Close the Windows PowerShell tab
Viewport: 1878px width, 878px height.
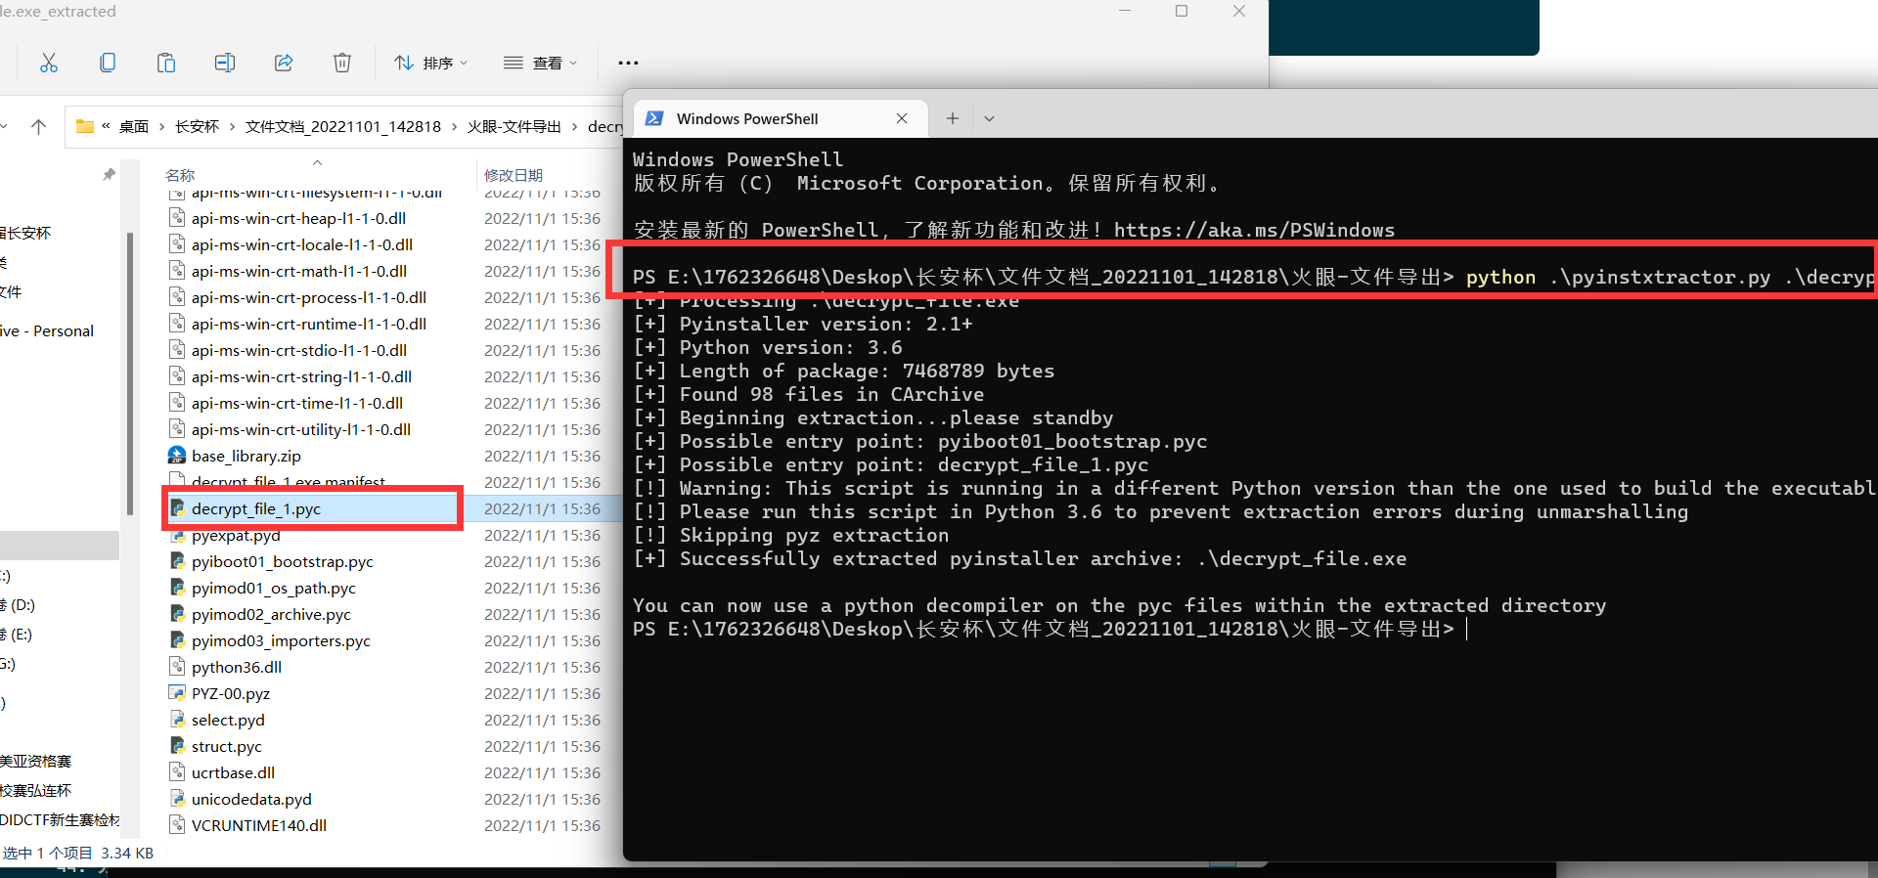pos(902,118)
